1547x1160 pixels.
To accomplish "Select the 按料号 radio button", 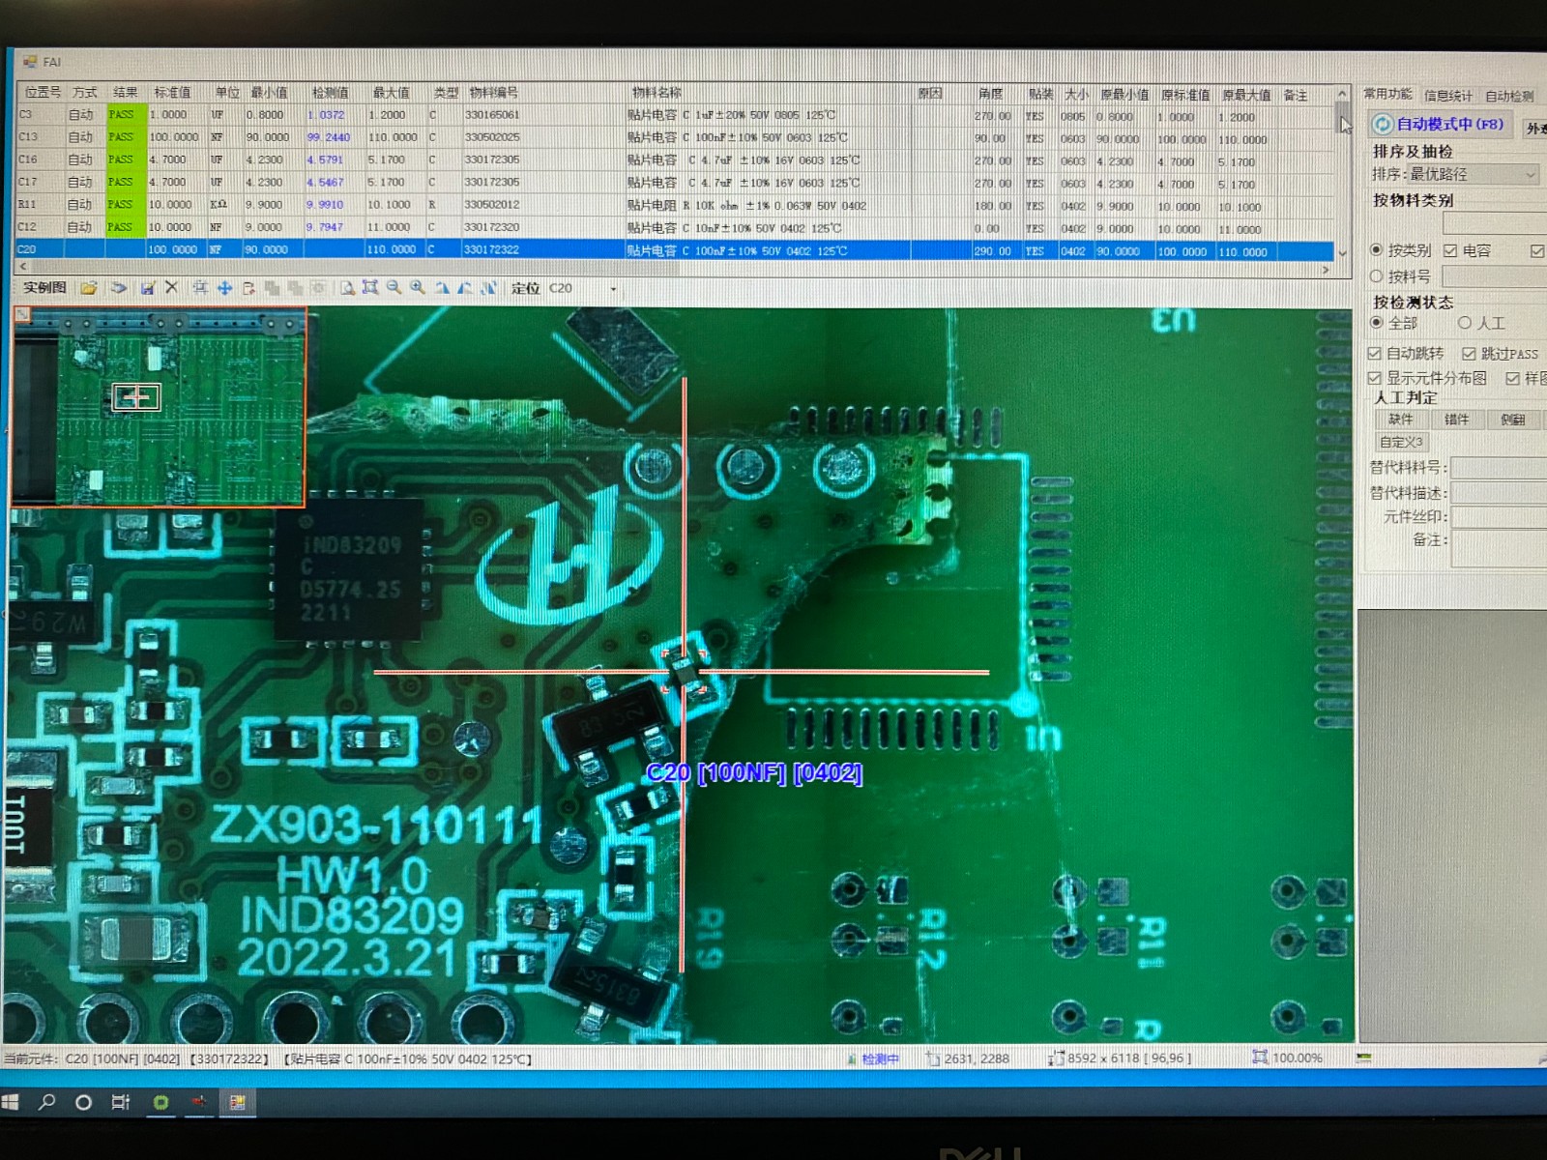I will coord(1377,276).
